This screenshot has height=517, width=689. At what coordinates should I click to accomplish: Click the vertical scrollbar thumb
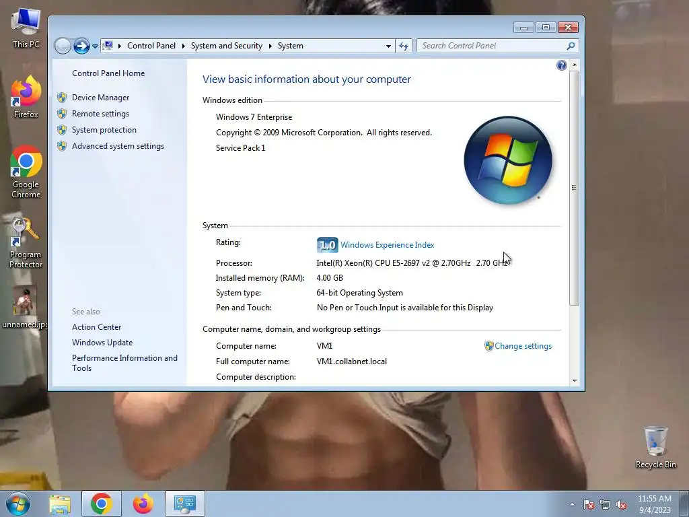[574, 188]
